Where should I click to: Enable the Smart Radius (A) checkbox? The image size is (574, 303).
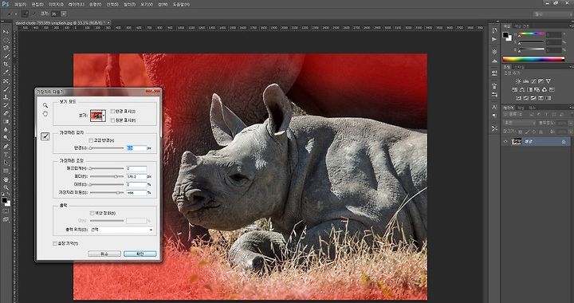(x=91, y=140)
